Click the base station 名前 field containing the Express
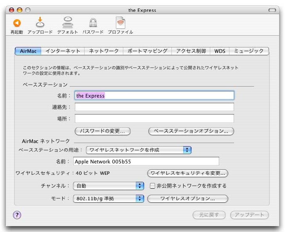 pos(154,96)
